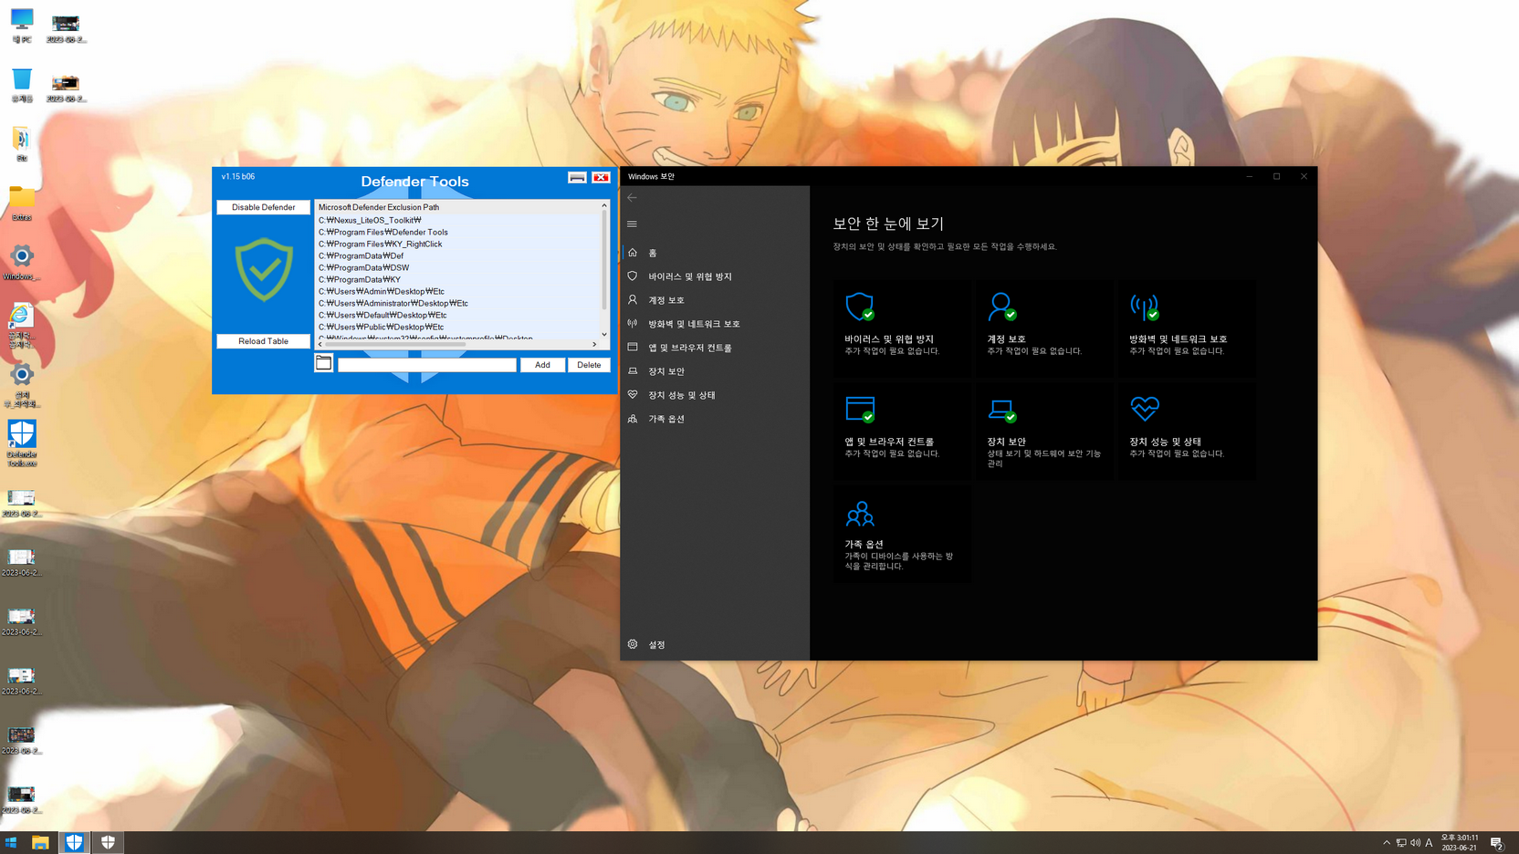Viewport: 1519px width, 854px height.
Task: Select the C:\Nexus_LiteOS_Toolkit\ exclusion row
Action: pyautogui.click(x=457, y=220)
